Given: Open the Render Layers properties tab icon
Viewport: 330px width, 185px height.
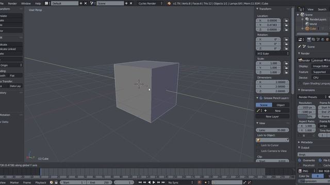Looking at the screenshot, I should 313,40.
